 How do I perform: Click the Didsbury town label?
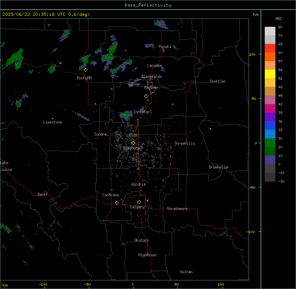click(x=132, y=148)
